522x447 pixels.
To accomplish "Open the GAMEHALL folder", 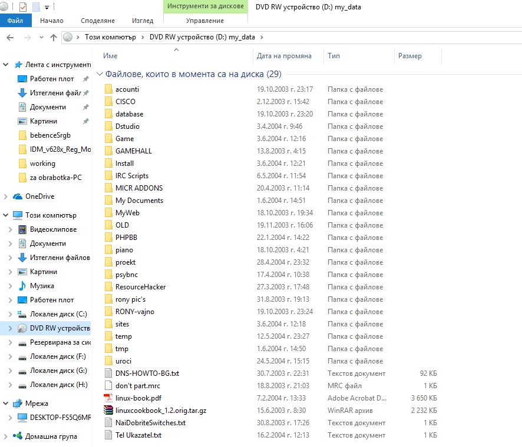I will [x=133, y=151].
